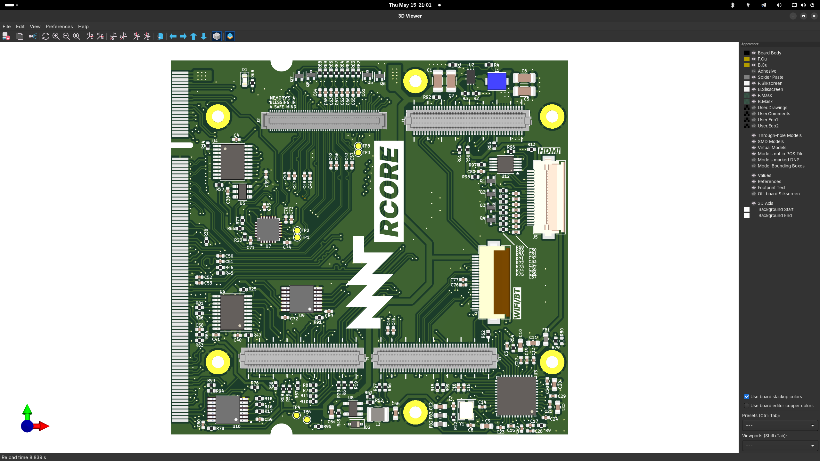Enable Use board editor copper colors
The height and width of the screenshot is (461, 820).
pos(747,406)
